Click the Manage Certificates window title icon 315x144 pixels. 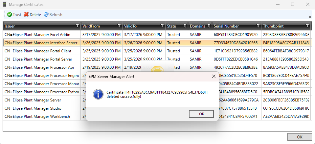tap(4, 4)
